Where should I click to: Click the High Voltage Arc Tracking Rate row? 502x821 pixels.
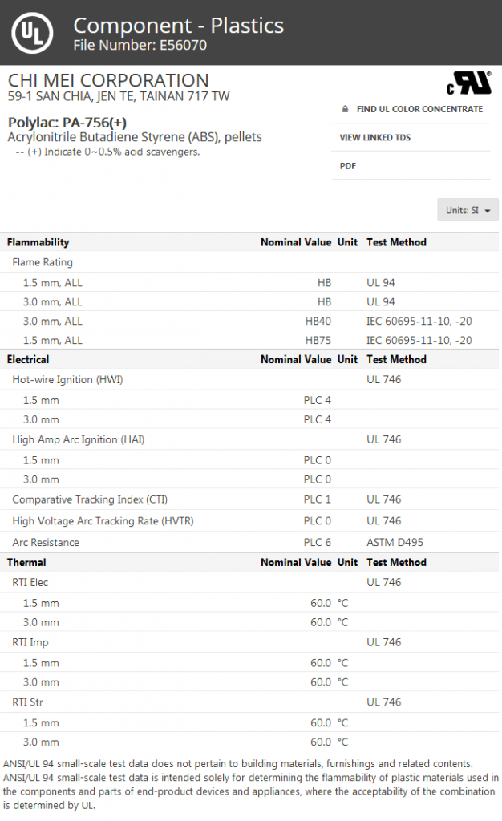(x=103, y=521)
